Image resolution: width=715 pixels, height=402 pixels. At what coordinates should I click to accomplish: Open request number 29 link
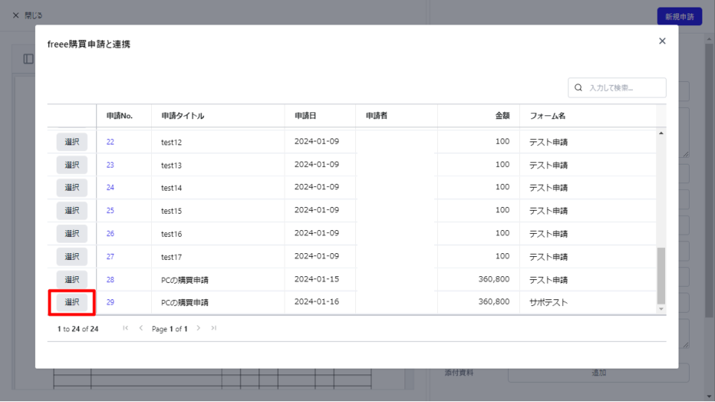click(x=110, y=302)
